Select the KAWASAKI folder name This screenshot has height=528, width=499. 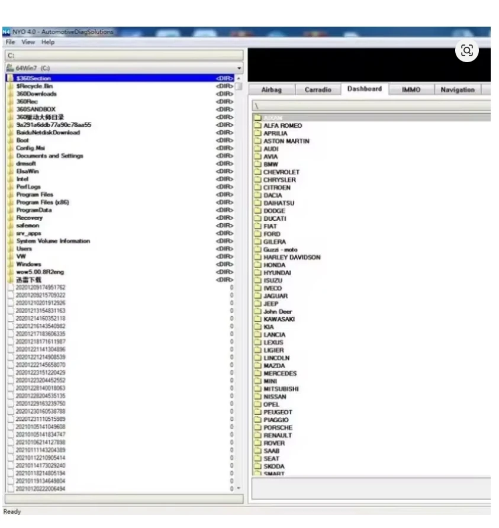coord(279,320)
